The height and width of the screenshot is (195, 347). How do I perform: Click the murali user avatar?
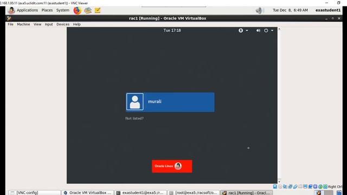click(x=135, y=102)
